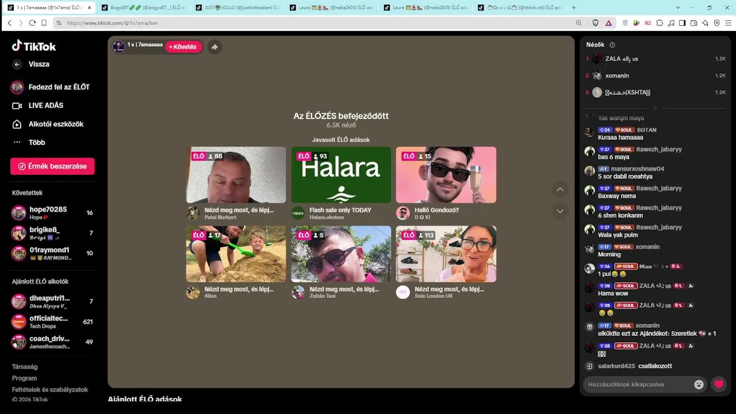The width and height of the screenshot is (736, 414).
Task: Open the Halara Flash sale live thumbnail
Action: (x=341, y=175)
